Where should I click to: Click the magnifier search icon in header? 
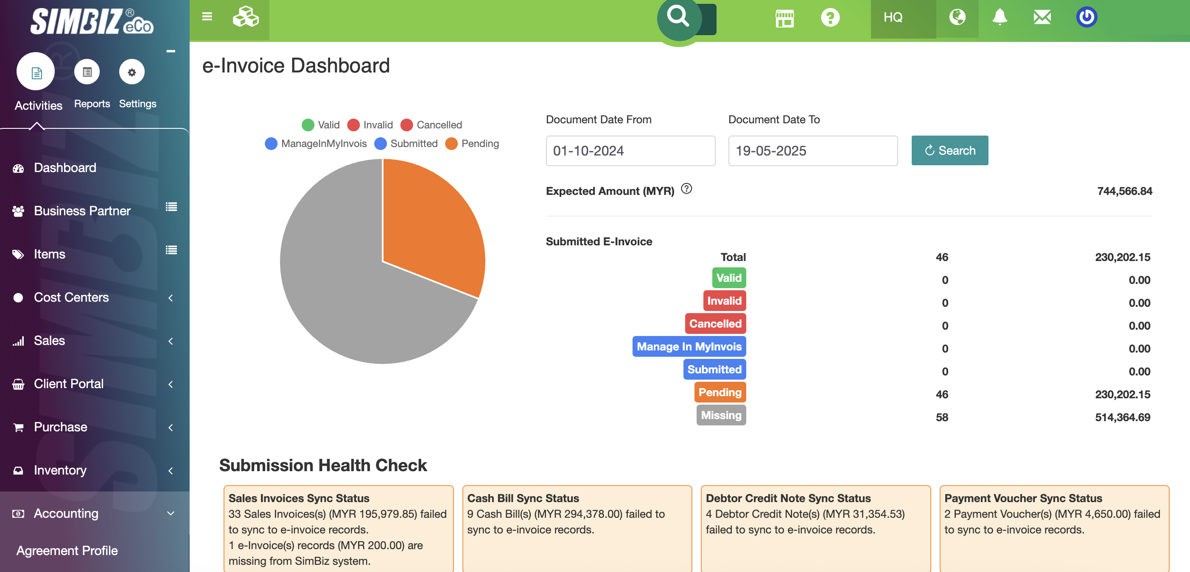point(678,17)
